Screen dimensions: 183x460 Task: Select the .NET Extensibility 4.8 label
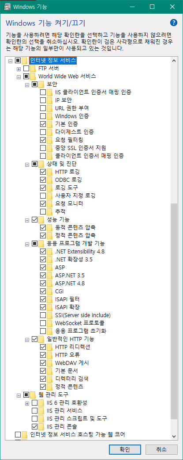[79, 251]
